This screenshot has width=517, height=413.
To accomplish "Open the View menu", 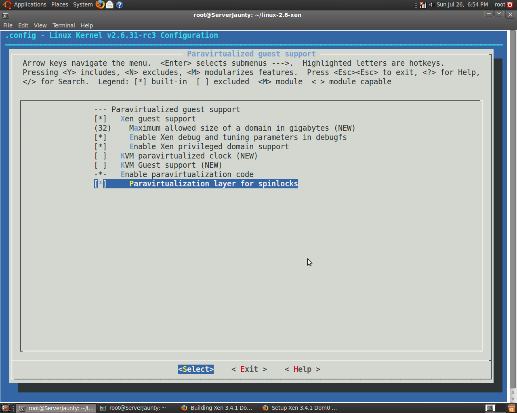I will point(40,25).
